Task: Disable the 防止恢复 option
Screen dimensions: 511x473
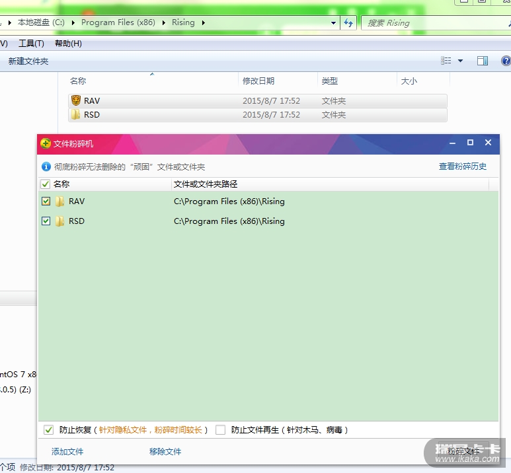Action: pos(48,430)
